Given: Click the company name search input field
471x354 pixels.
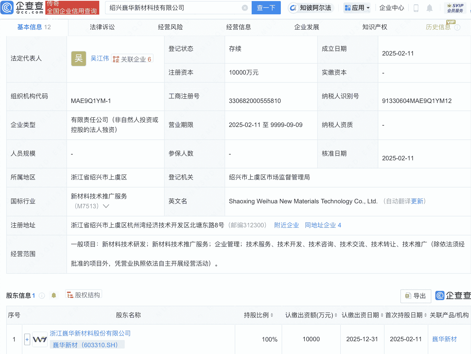Looking at the screenshot, I should click(x=175, y=8).
